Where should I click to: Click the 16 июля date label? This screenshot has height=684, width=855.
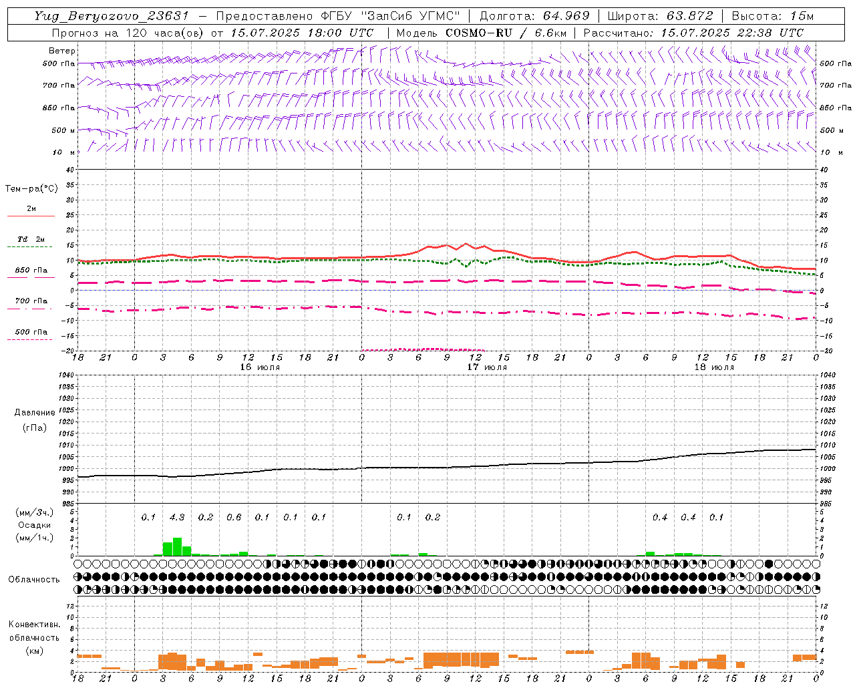coord(260,367)
